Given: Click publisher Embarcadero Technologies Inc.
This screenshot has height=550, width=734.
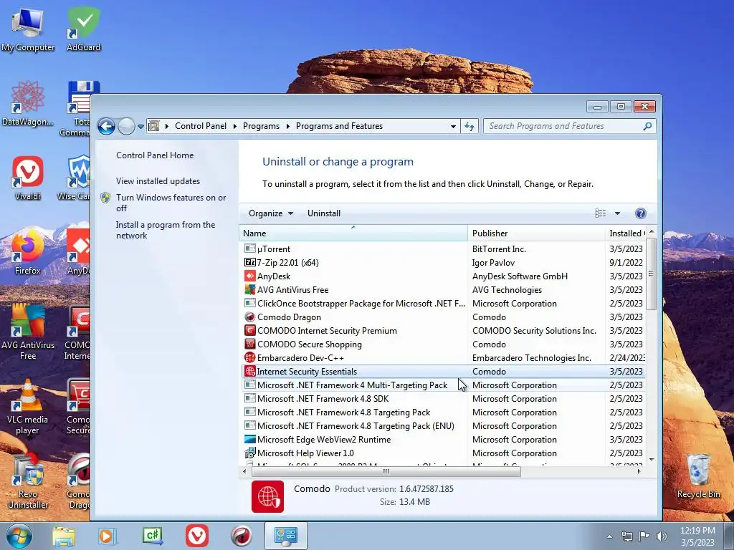Looking at the screenshot, I should tap(531, 357).
